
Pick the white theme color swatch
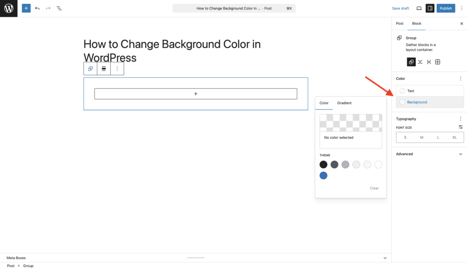pos(378,164)
